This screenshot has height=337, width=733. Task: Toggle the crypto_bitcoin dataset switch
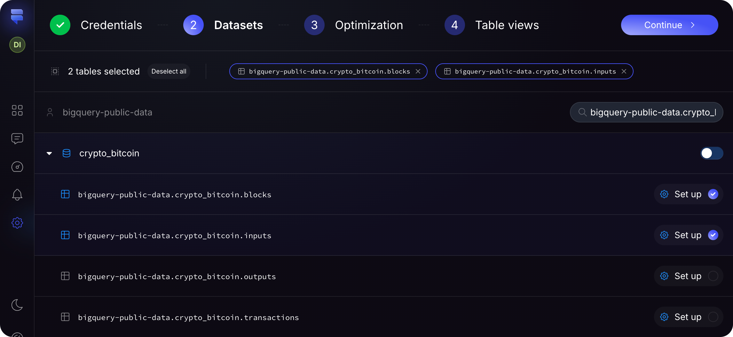pyautogui.click(x=712, y=153)
